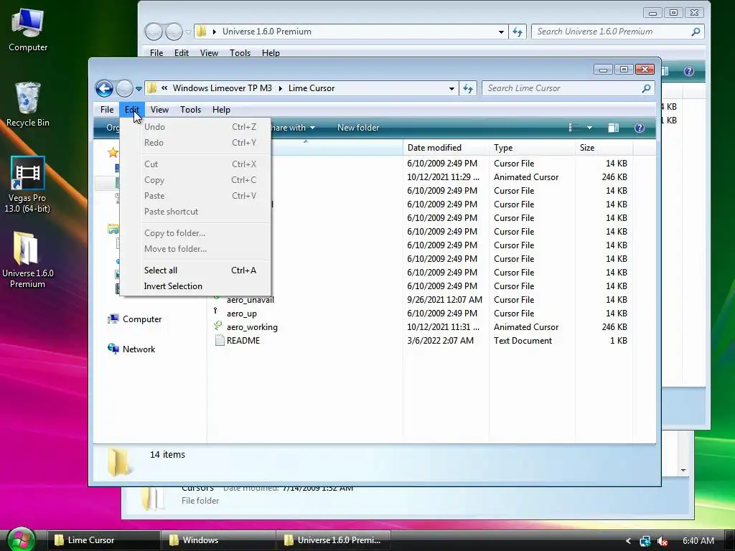Click the muted volume tray icon

click(663, 541)
